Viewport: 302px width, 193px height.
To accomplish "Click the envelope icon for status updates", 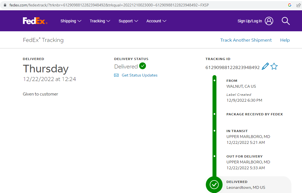I will [116, 75].
